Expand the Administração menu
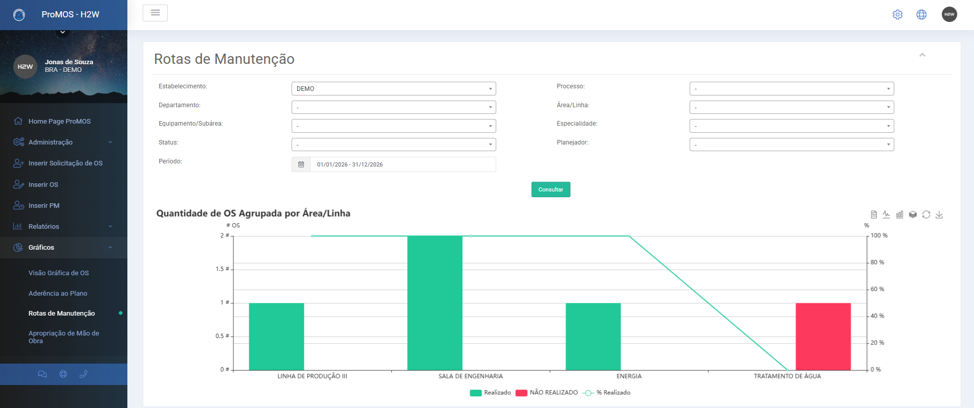This screenshot has height=408, width=974. 63,142
